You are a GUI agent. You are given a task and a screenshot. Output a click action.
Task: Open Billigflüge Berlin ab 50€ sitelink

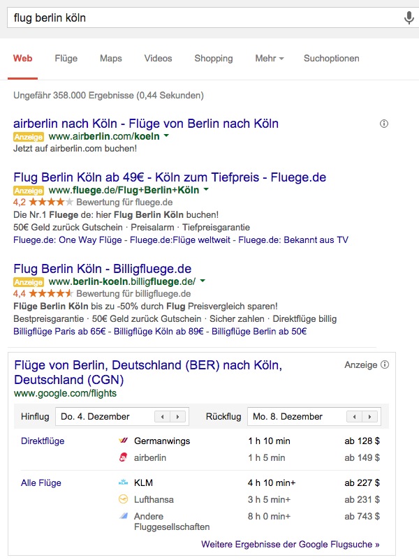tap(259, 332)
